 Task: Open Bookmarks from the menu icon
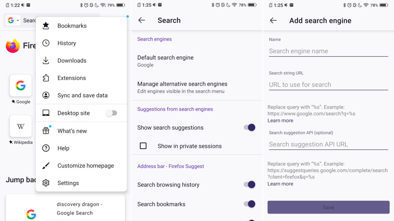click(46, 26)
